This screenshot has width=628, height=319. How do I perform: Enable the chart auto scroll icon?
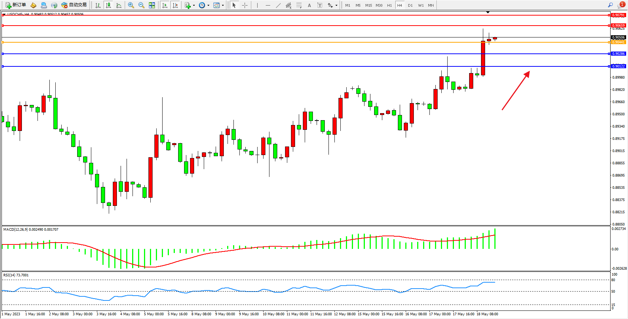(165, 5)
